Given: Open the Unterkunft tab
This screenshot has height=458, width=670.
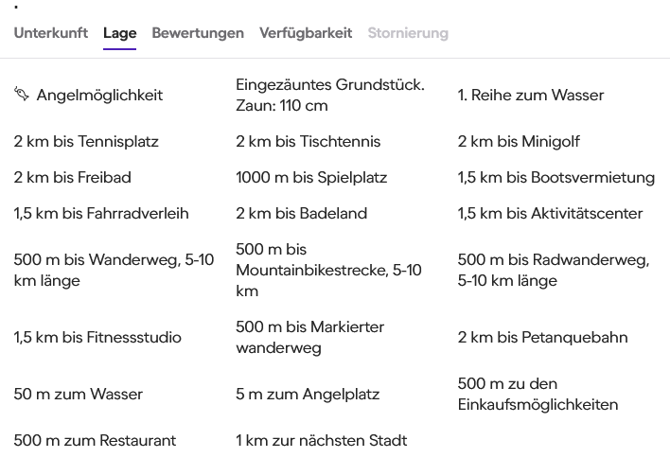Looking at the screenshot, I should [x=51, y=33].
